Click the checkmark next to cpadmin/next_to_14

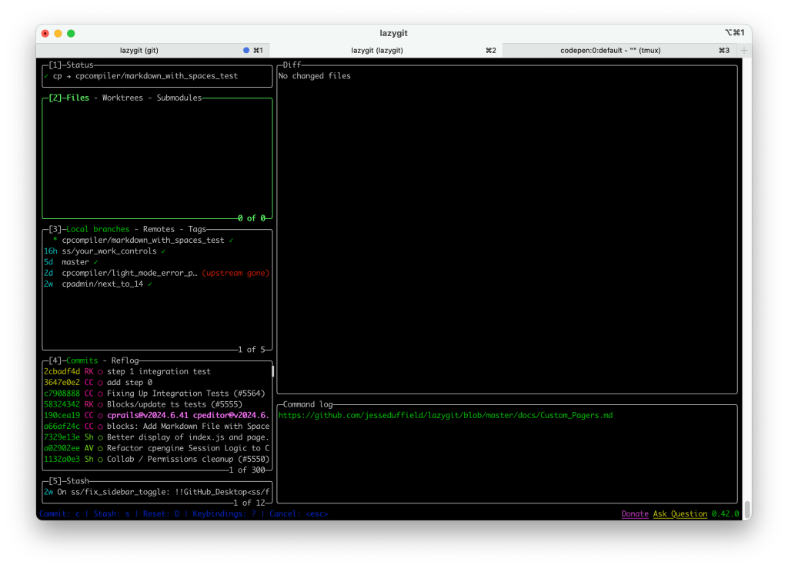coord(150,284)
